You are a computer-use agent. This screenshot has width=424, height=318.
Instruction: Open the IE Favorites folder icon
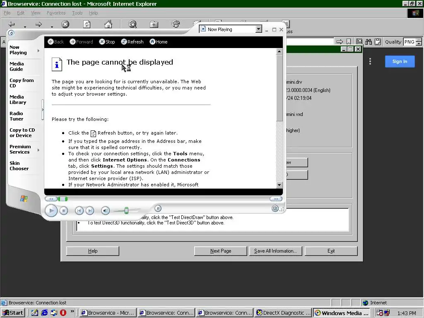pos(154,24)
